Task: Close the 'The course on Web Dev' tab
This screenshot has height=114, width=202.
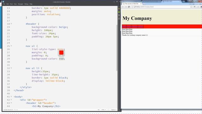Action: coord(141,4)
